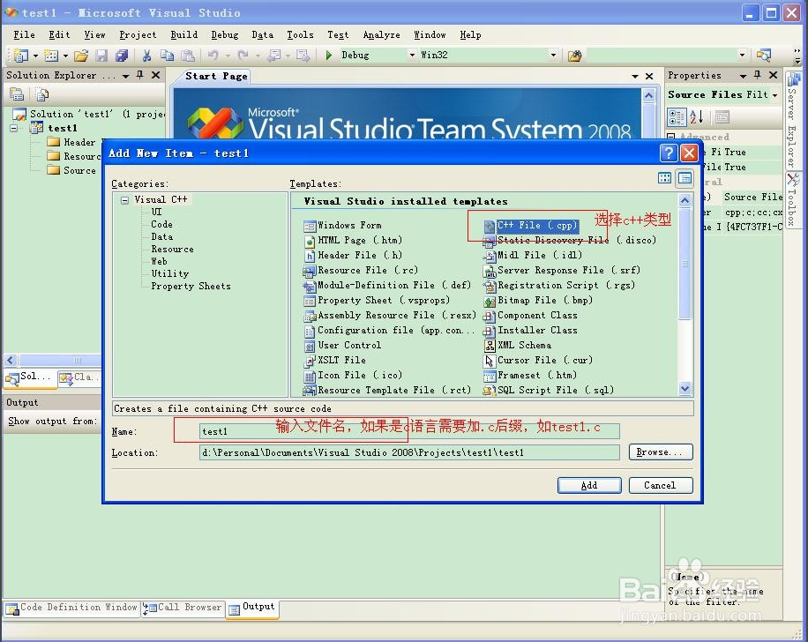Switch templates to small icons view
Viewport: 808px width, 642px height.
point(685,178)
